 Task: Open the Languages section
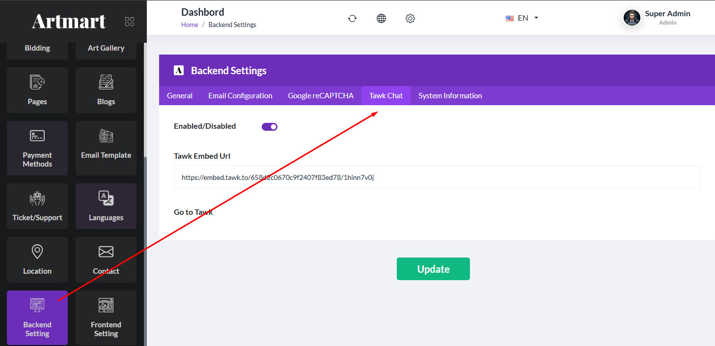coord(106,206)
